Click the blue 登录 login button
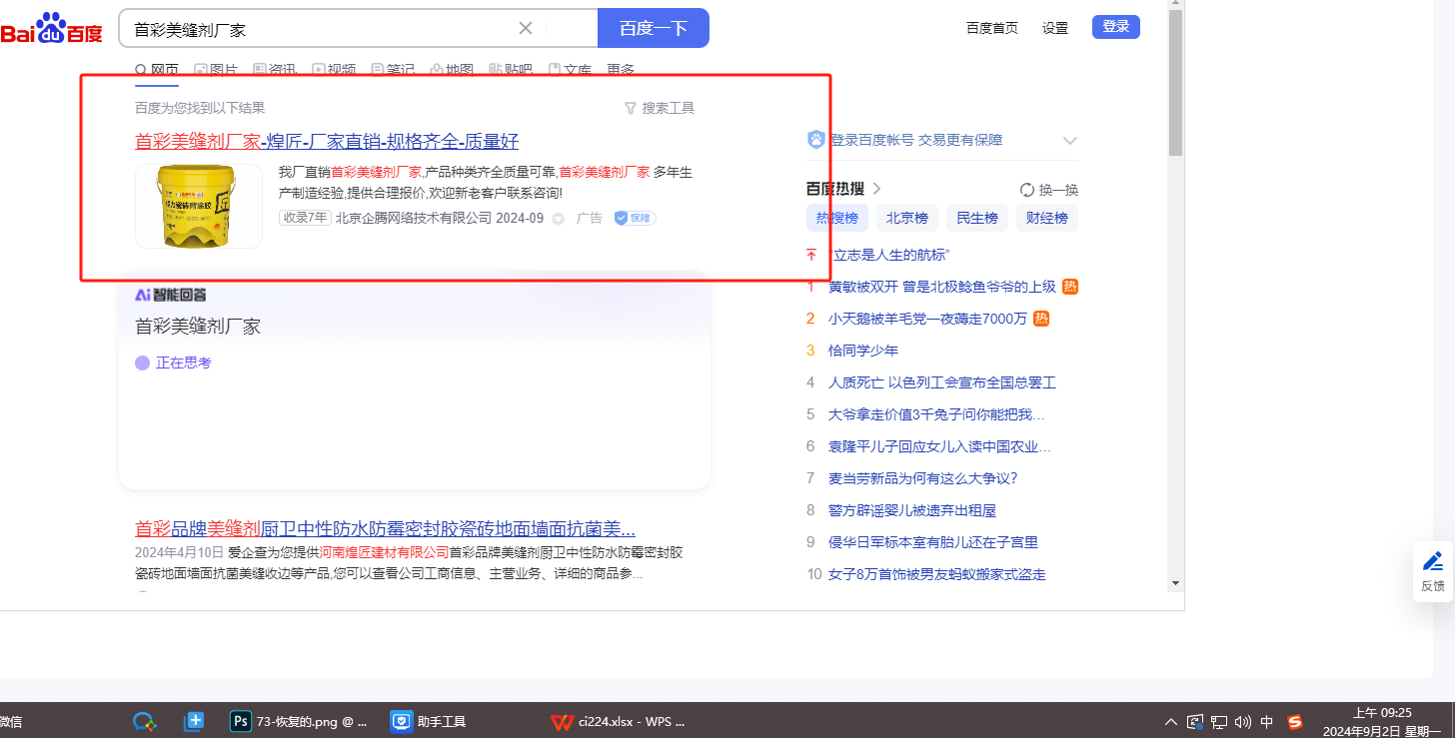 click(x=1115, y=27)
